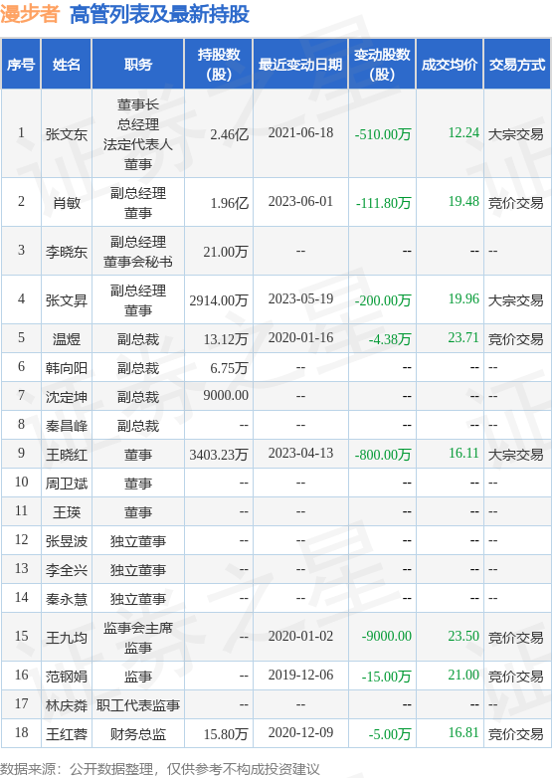
Task: Click the date 2023-04-13
Action: (x=300, y=453)
